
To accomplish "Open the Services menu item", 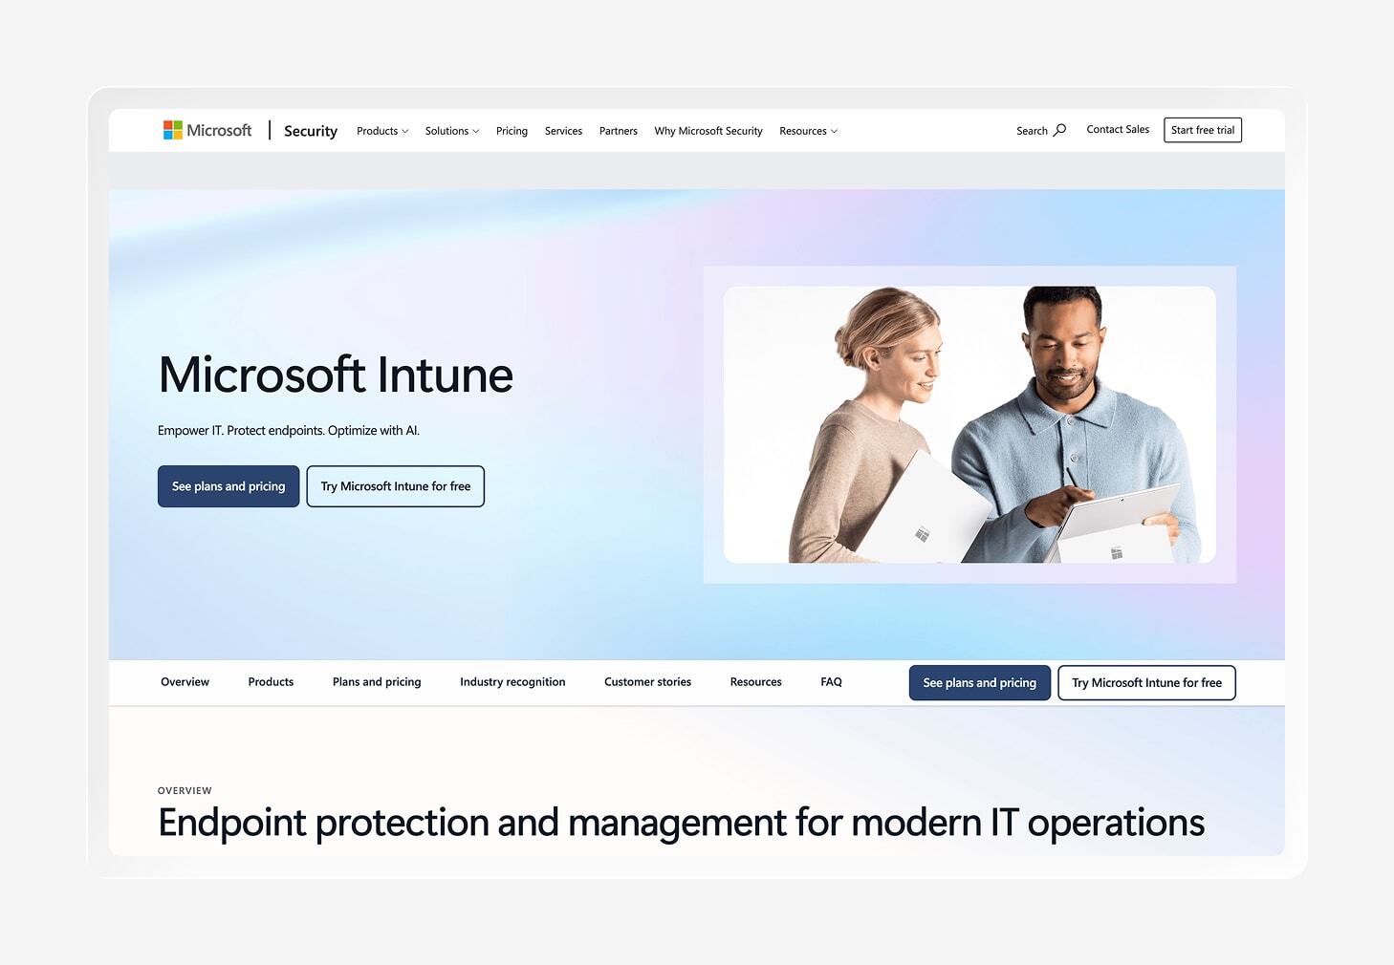I will (x=563, y=131).
